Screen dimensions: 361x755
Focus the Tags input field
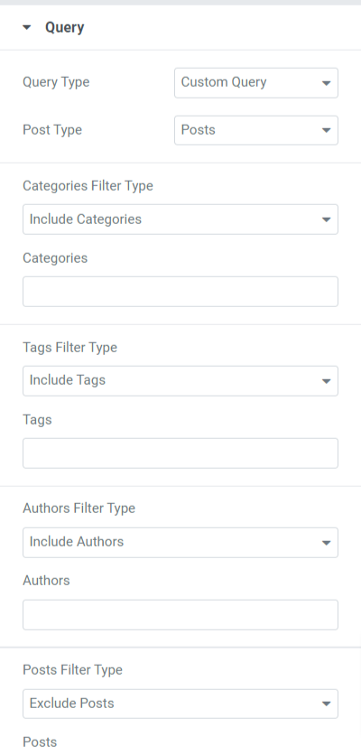(180, 453)
